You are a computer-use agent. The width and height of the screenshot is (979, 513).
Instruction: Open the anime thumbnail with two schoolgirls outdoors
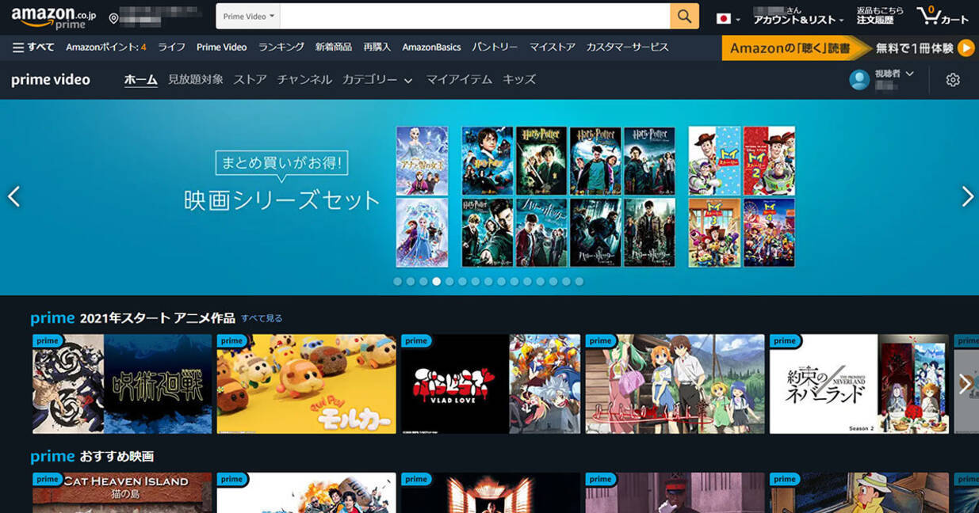pos(675,384)
